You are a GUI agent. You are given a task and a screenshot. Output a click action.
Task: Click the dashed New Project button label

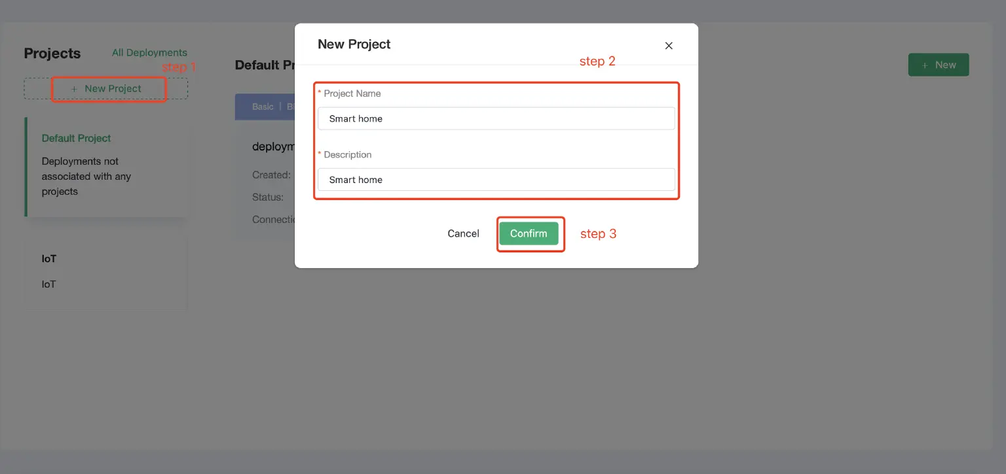(x=113, y=89)
